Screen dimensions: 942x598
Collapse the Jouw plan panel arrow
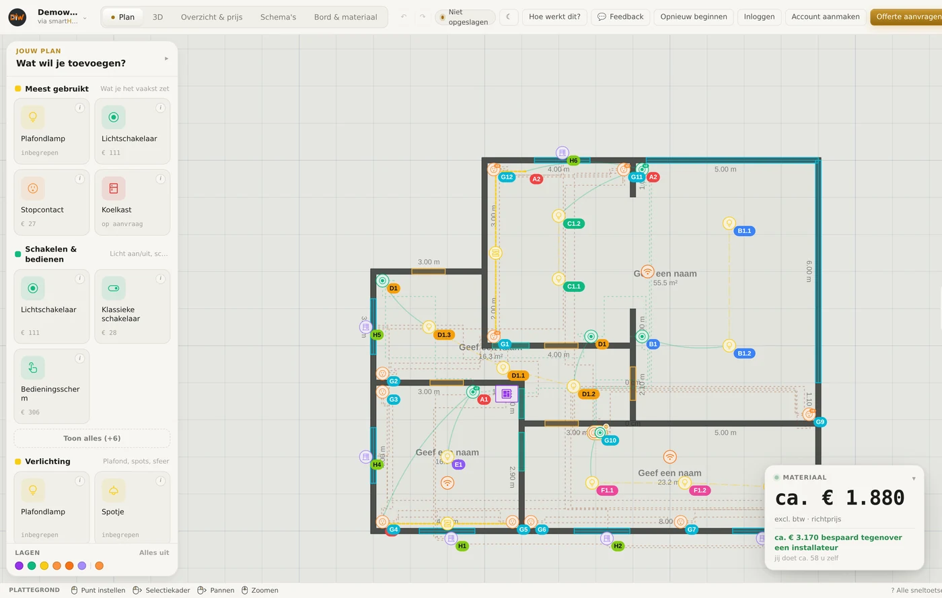[166, 59]
